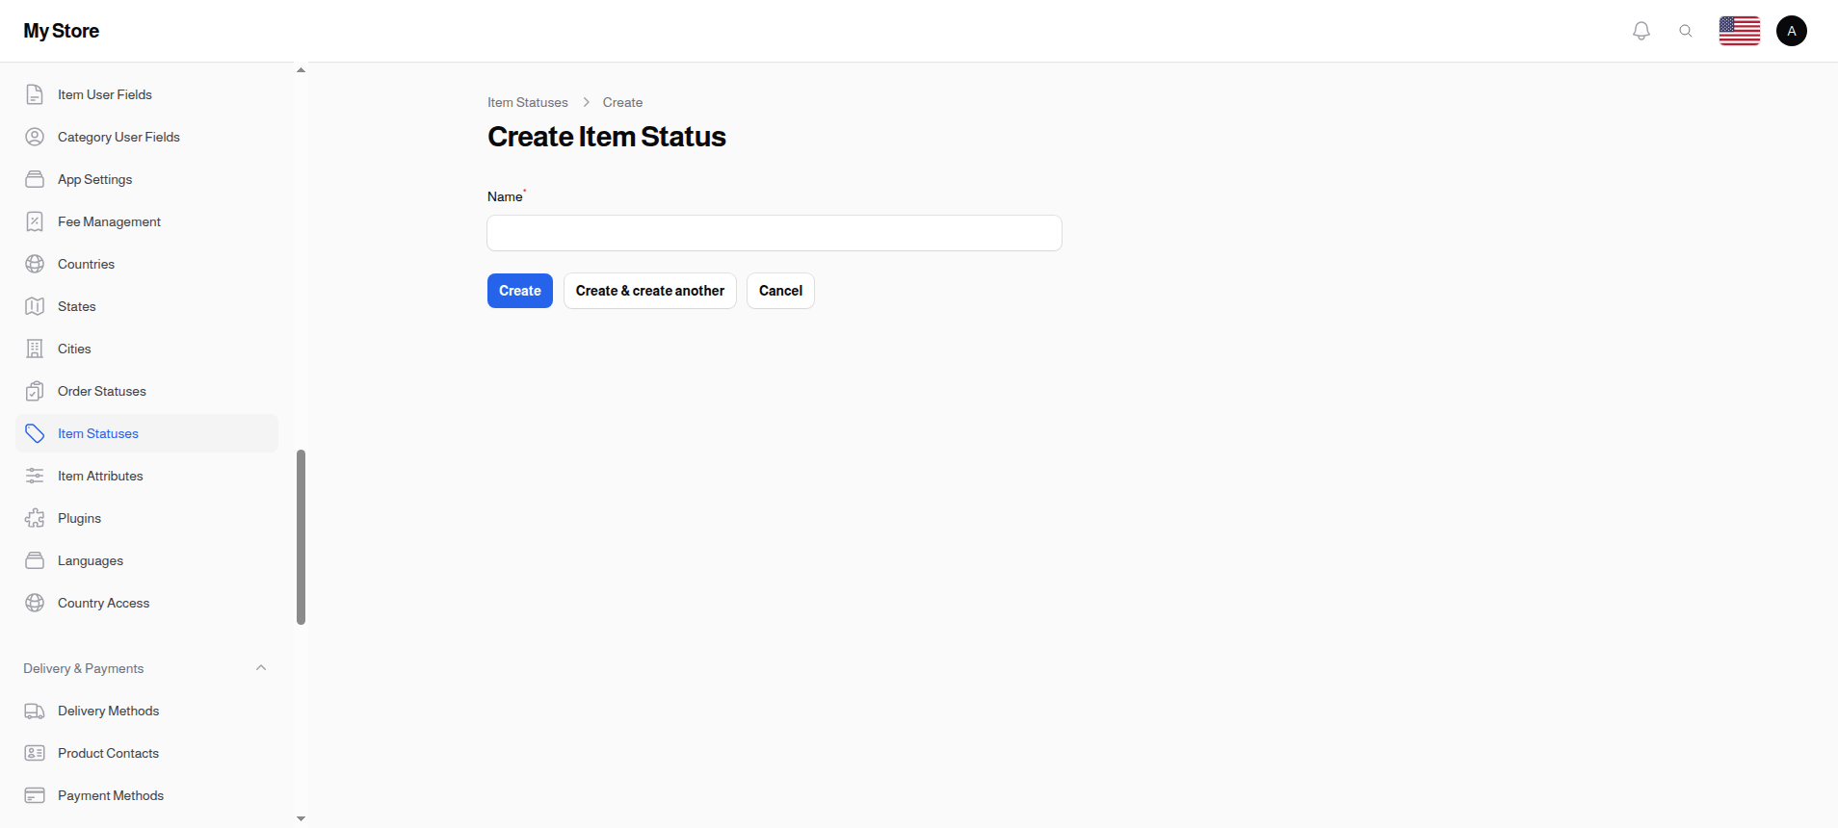Click the Item Attributes sliders icon

tap(35, 476)
